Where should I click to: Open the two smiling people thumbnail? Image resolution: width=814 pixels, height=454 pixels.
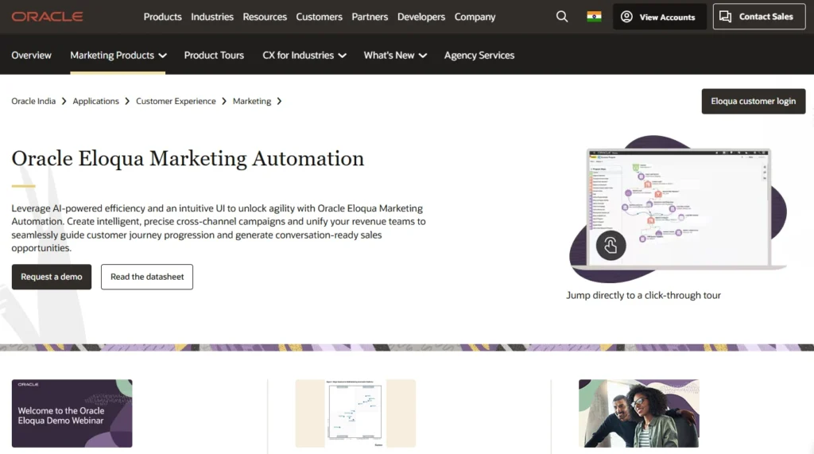[639, 413]
